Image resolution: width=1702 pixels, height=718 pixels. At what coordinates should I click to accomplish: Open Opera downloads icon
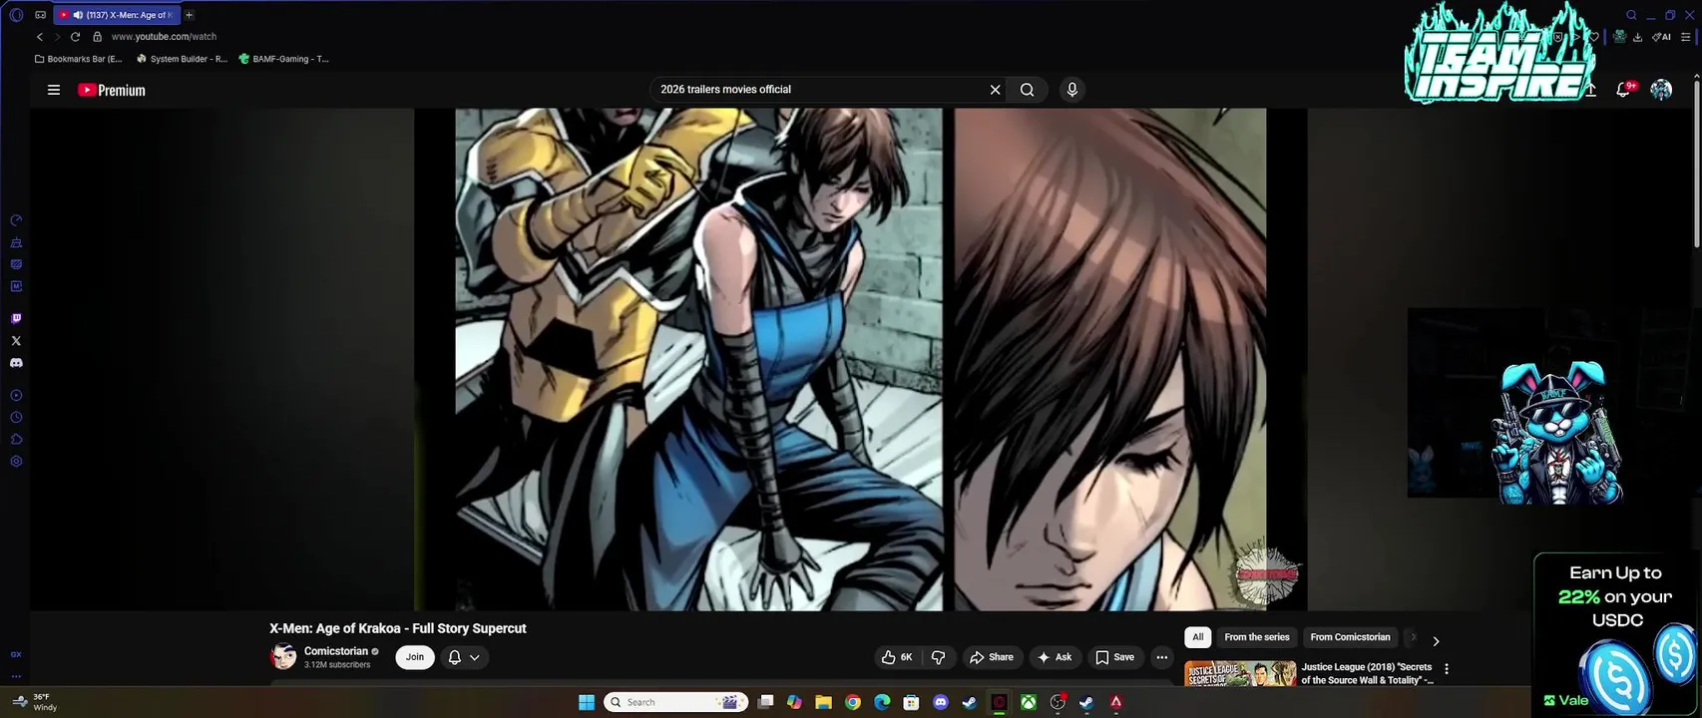[1637, 37]
